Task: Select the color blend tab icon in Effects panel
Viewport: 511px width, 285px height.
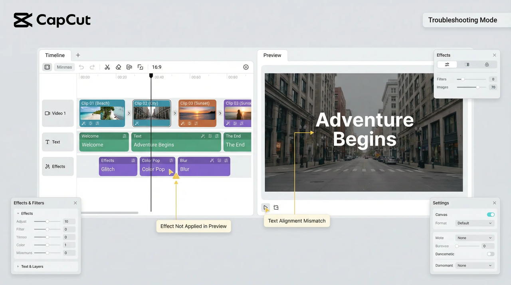Action: point(487,64)
